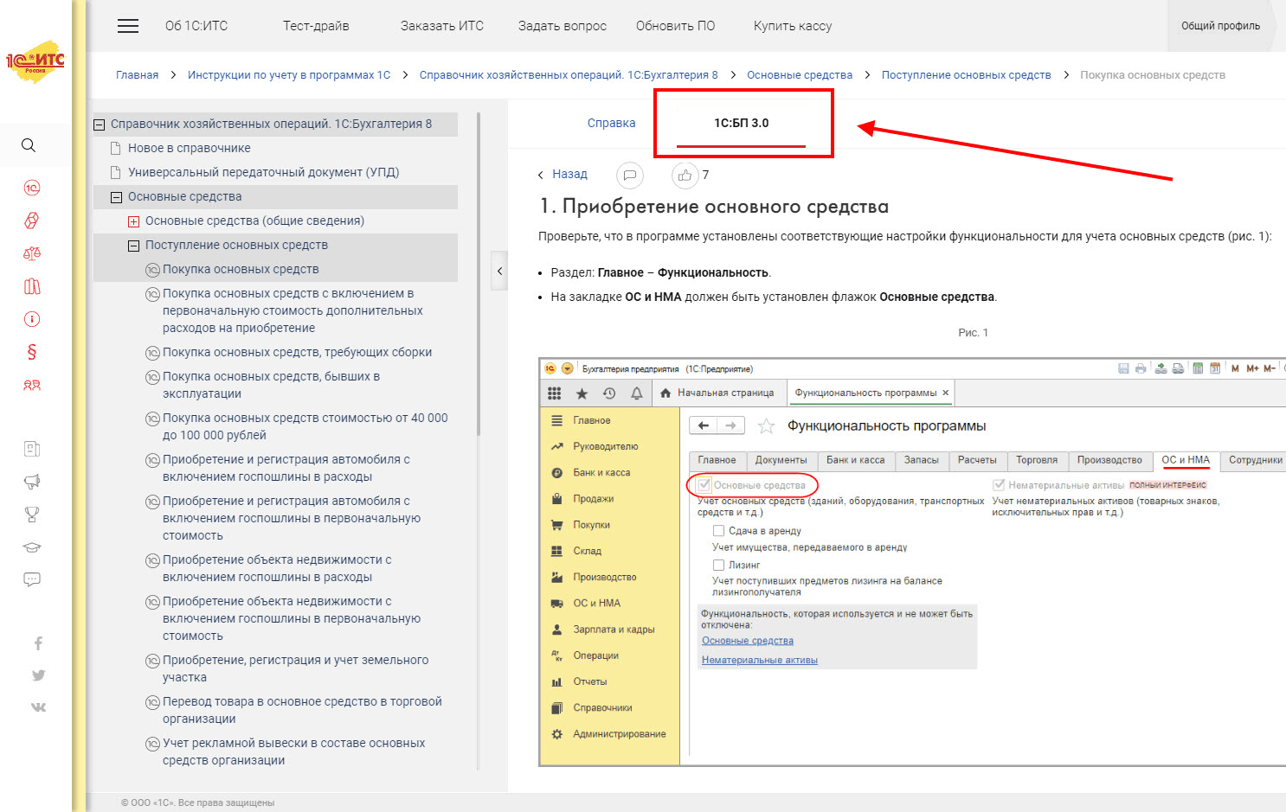Collapse the left panel with the arrow handle

click(499, 272)
